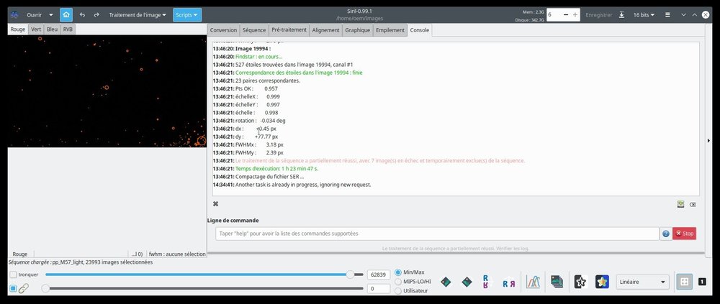
Task: Open the frame list sequence icon
Action: coord(557,282)
